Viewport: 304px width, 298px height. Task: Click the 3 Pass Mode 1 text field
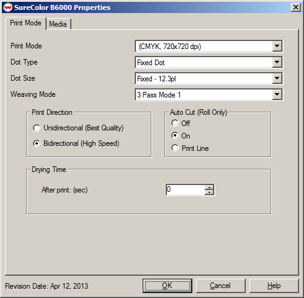(x=203, y=94)
